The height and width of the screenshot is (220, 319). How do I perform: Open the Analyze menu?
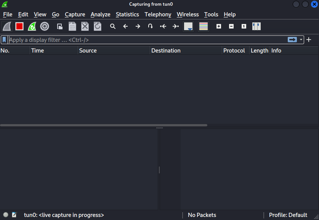[101, 14]
